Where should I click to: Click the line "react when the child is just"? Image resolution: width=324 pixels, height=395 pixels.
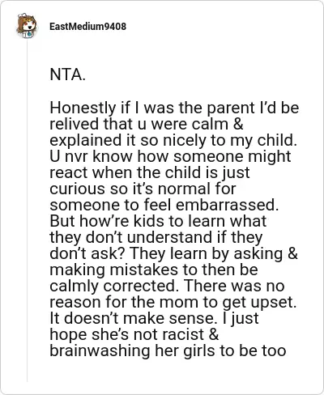click(x=150, y=173)
